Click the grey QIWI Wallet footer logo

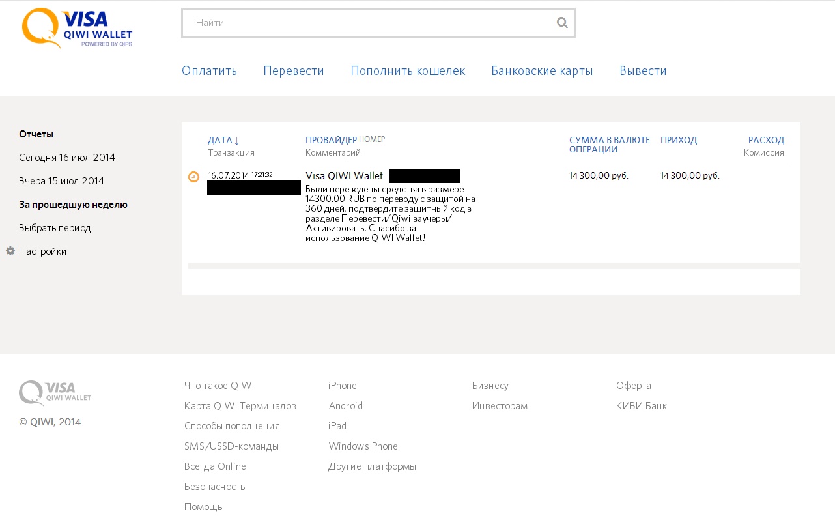click(55, 392)
